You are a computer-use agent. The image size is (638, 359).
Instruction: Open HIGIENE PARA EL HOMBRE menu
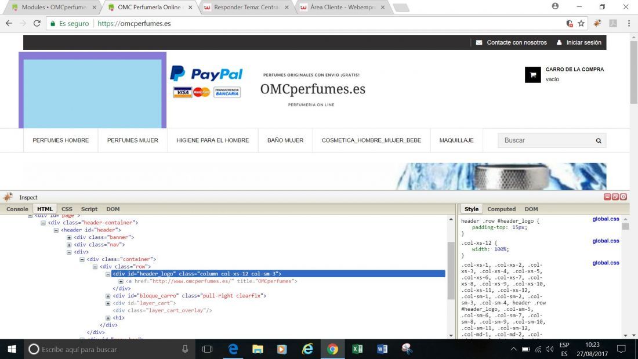pos(212,140)
